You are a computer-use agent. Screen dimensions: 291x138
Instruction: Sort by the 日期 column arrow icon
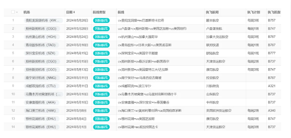[74, 13]
